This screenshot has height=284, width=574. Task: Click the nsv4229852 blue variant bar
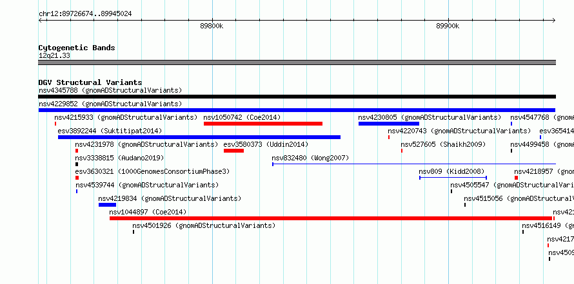tap(297, 110)
